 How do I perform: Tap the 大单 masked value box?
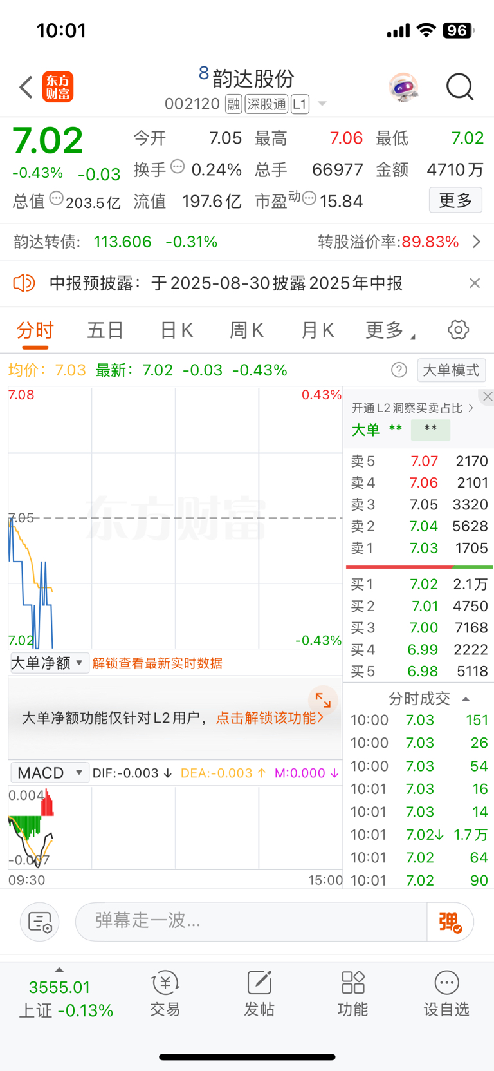tap(430, 430)
